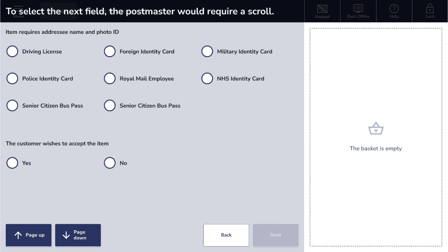Click the Page up arrow button
448x252 pixels.
(29, 235)
